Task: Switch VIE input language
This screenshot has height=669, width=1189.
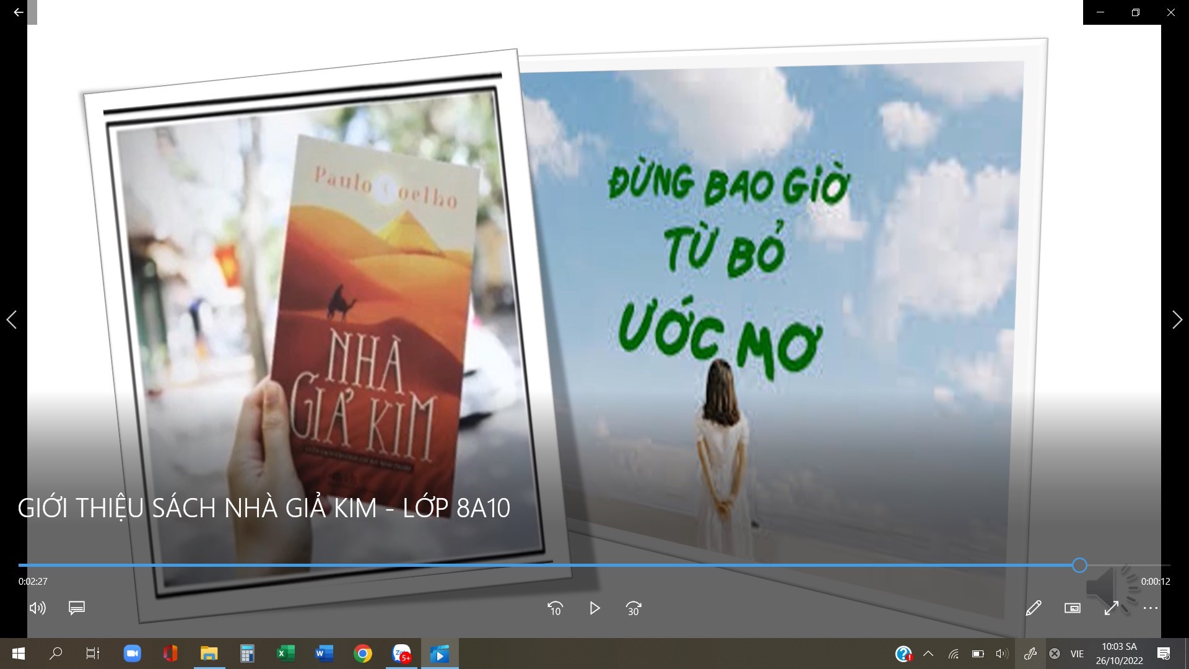Action: [x=1077, y=654]
